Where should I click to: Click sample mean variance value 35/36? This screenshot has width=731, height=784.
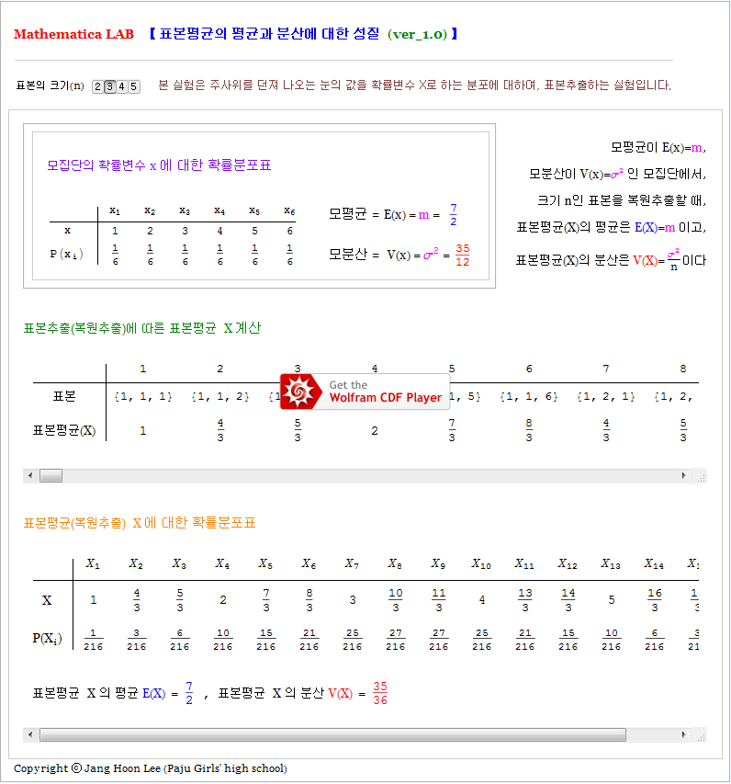coord(380,693)
